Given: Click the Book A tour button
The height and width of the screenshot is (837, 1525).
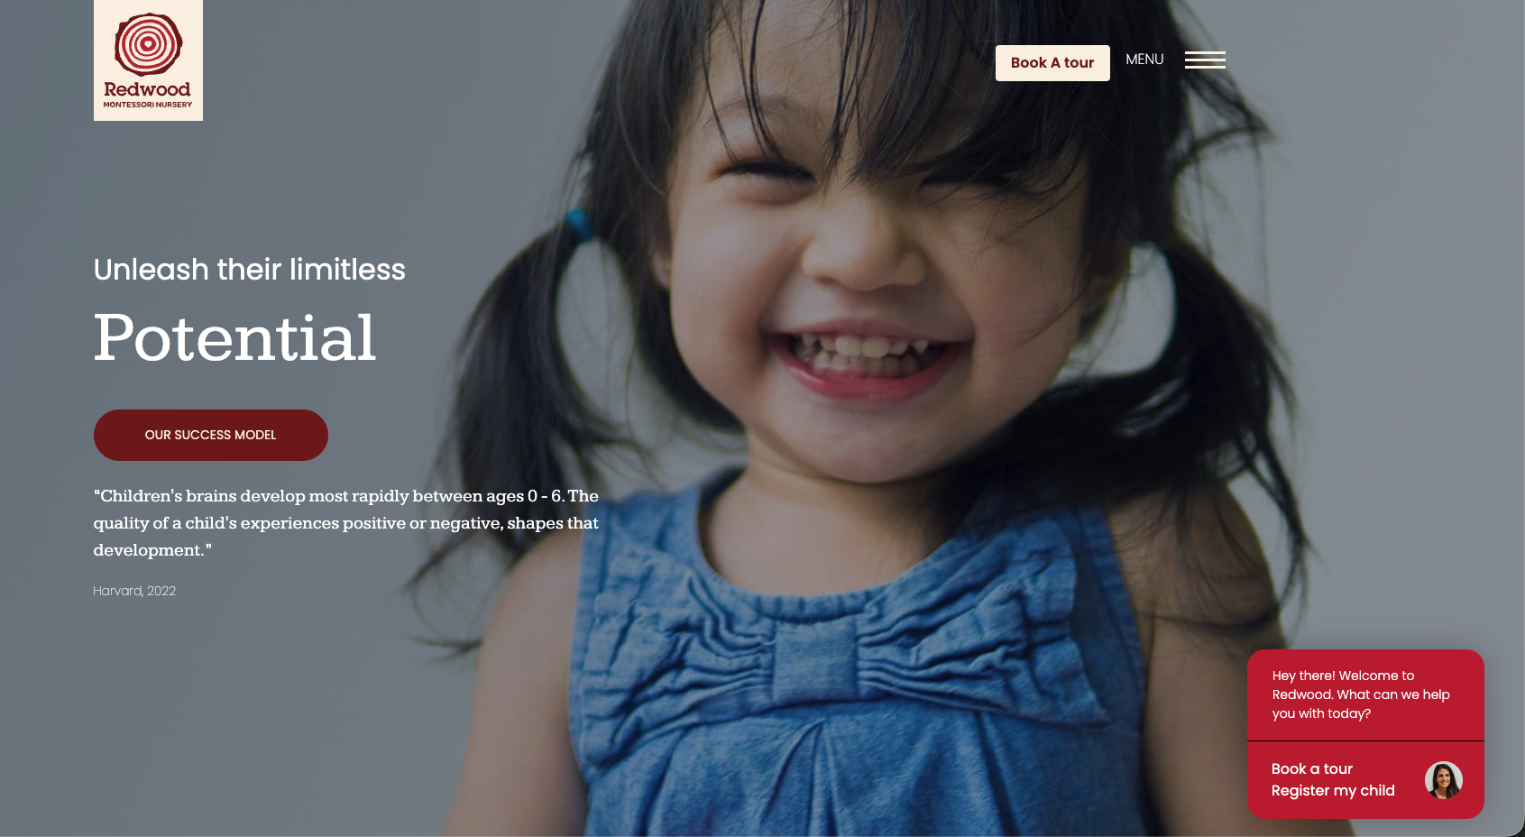Looking at the screenshot, I should tap(1052, 63).
